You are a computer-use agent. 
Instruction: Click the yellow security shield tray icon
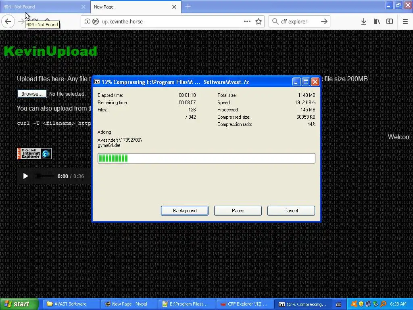point(361,304)
